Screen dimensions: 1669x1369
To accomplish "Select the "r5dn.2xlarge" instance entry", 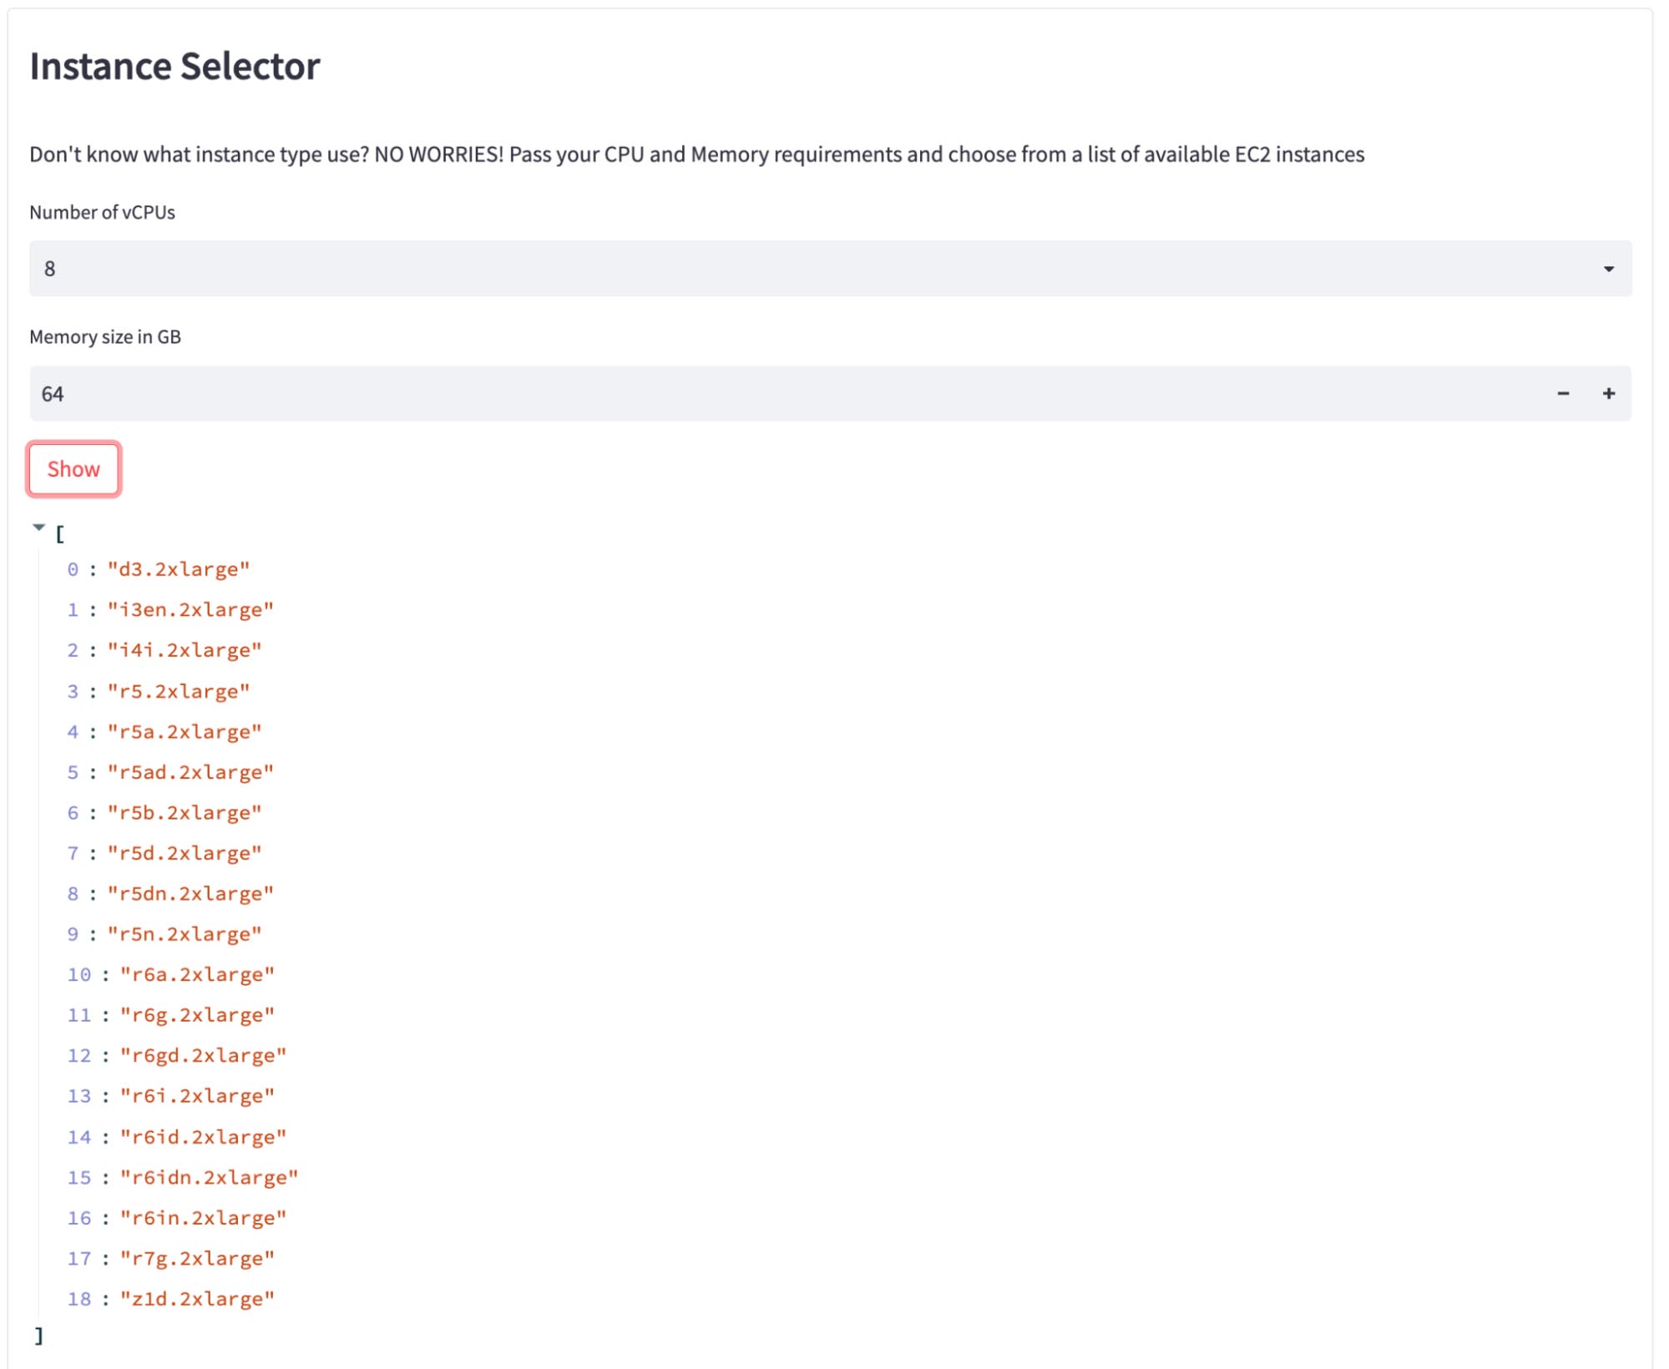I will [x=190, y=894].
